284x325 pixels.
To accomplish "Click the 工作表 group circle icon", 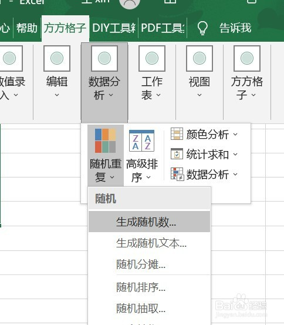I will point(152,58).
